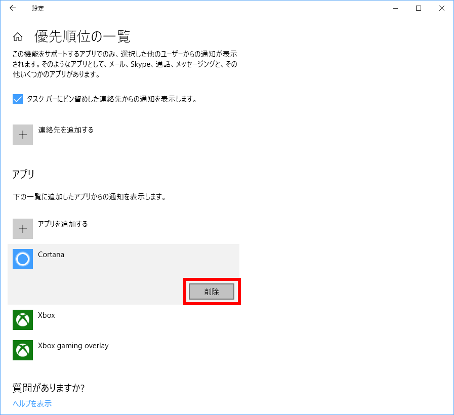Open Settings home via house icon
Screen dimensions: 454x415
coord(18,37)
